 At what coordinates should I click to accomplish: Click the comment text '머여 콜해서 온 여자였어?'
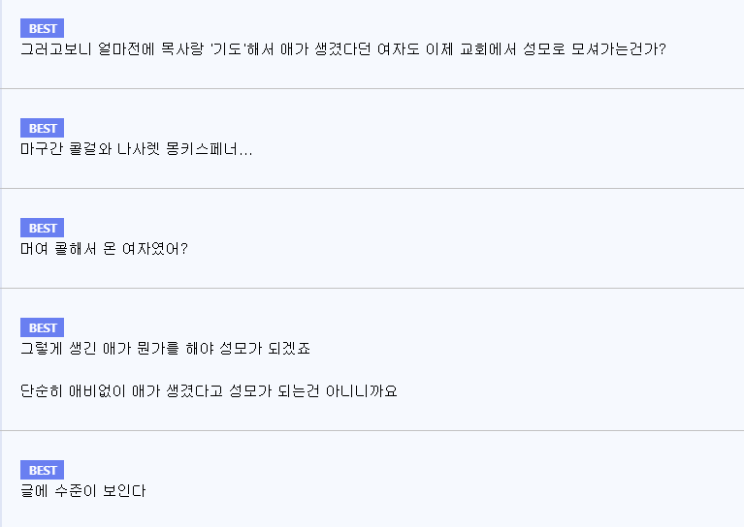point(104,248)
